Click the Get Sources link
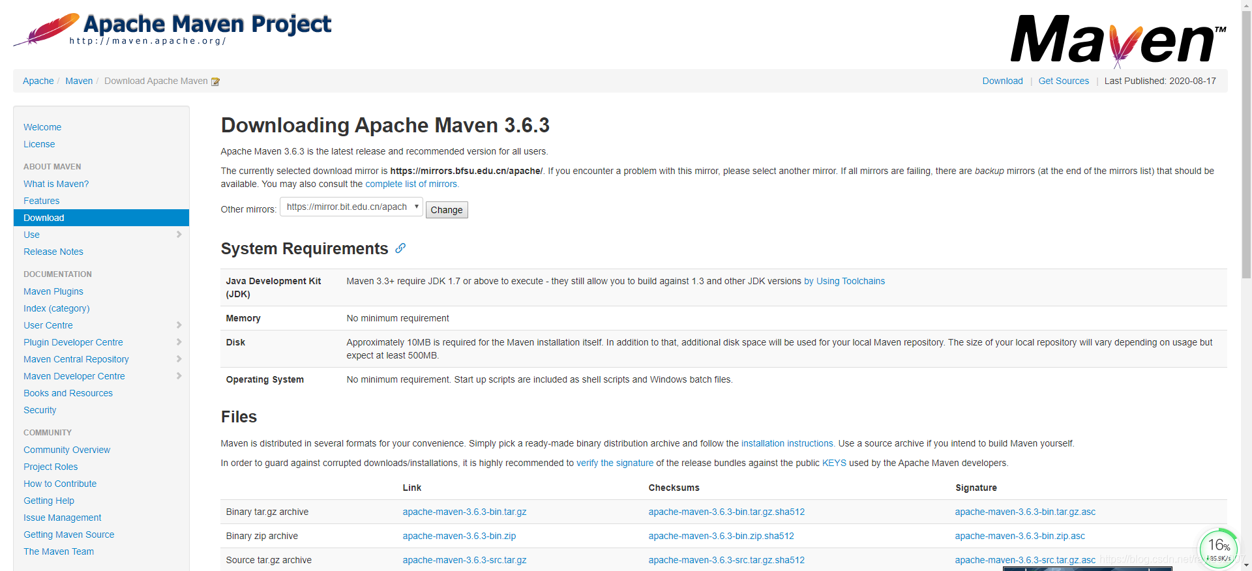Screen dimensions: 1252x571 click(x=1064, y=81)
